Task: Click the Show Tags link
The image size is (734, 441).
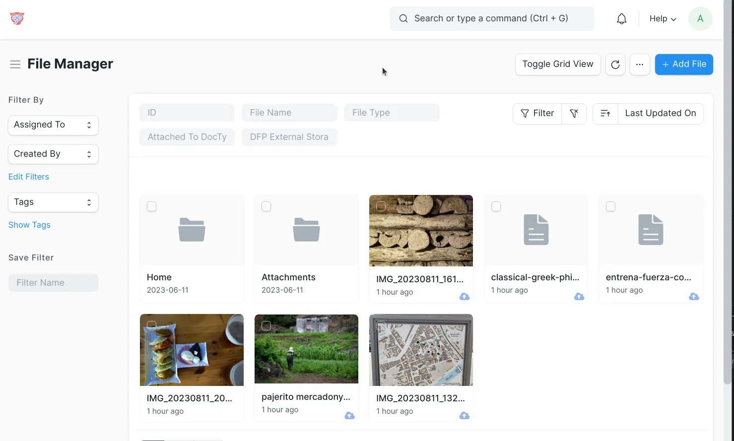Action: click(29, 225)
